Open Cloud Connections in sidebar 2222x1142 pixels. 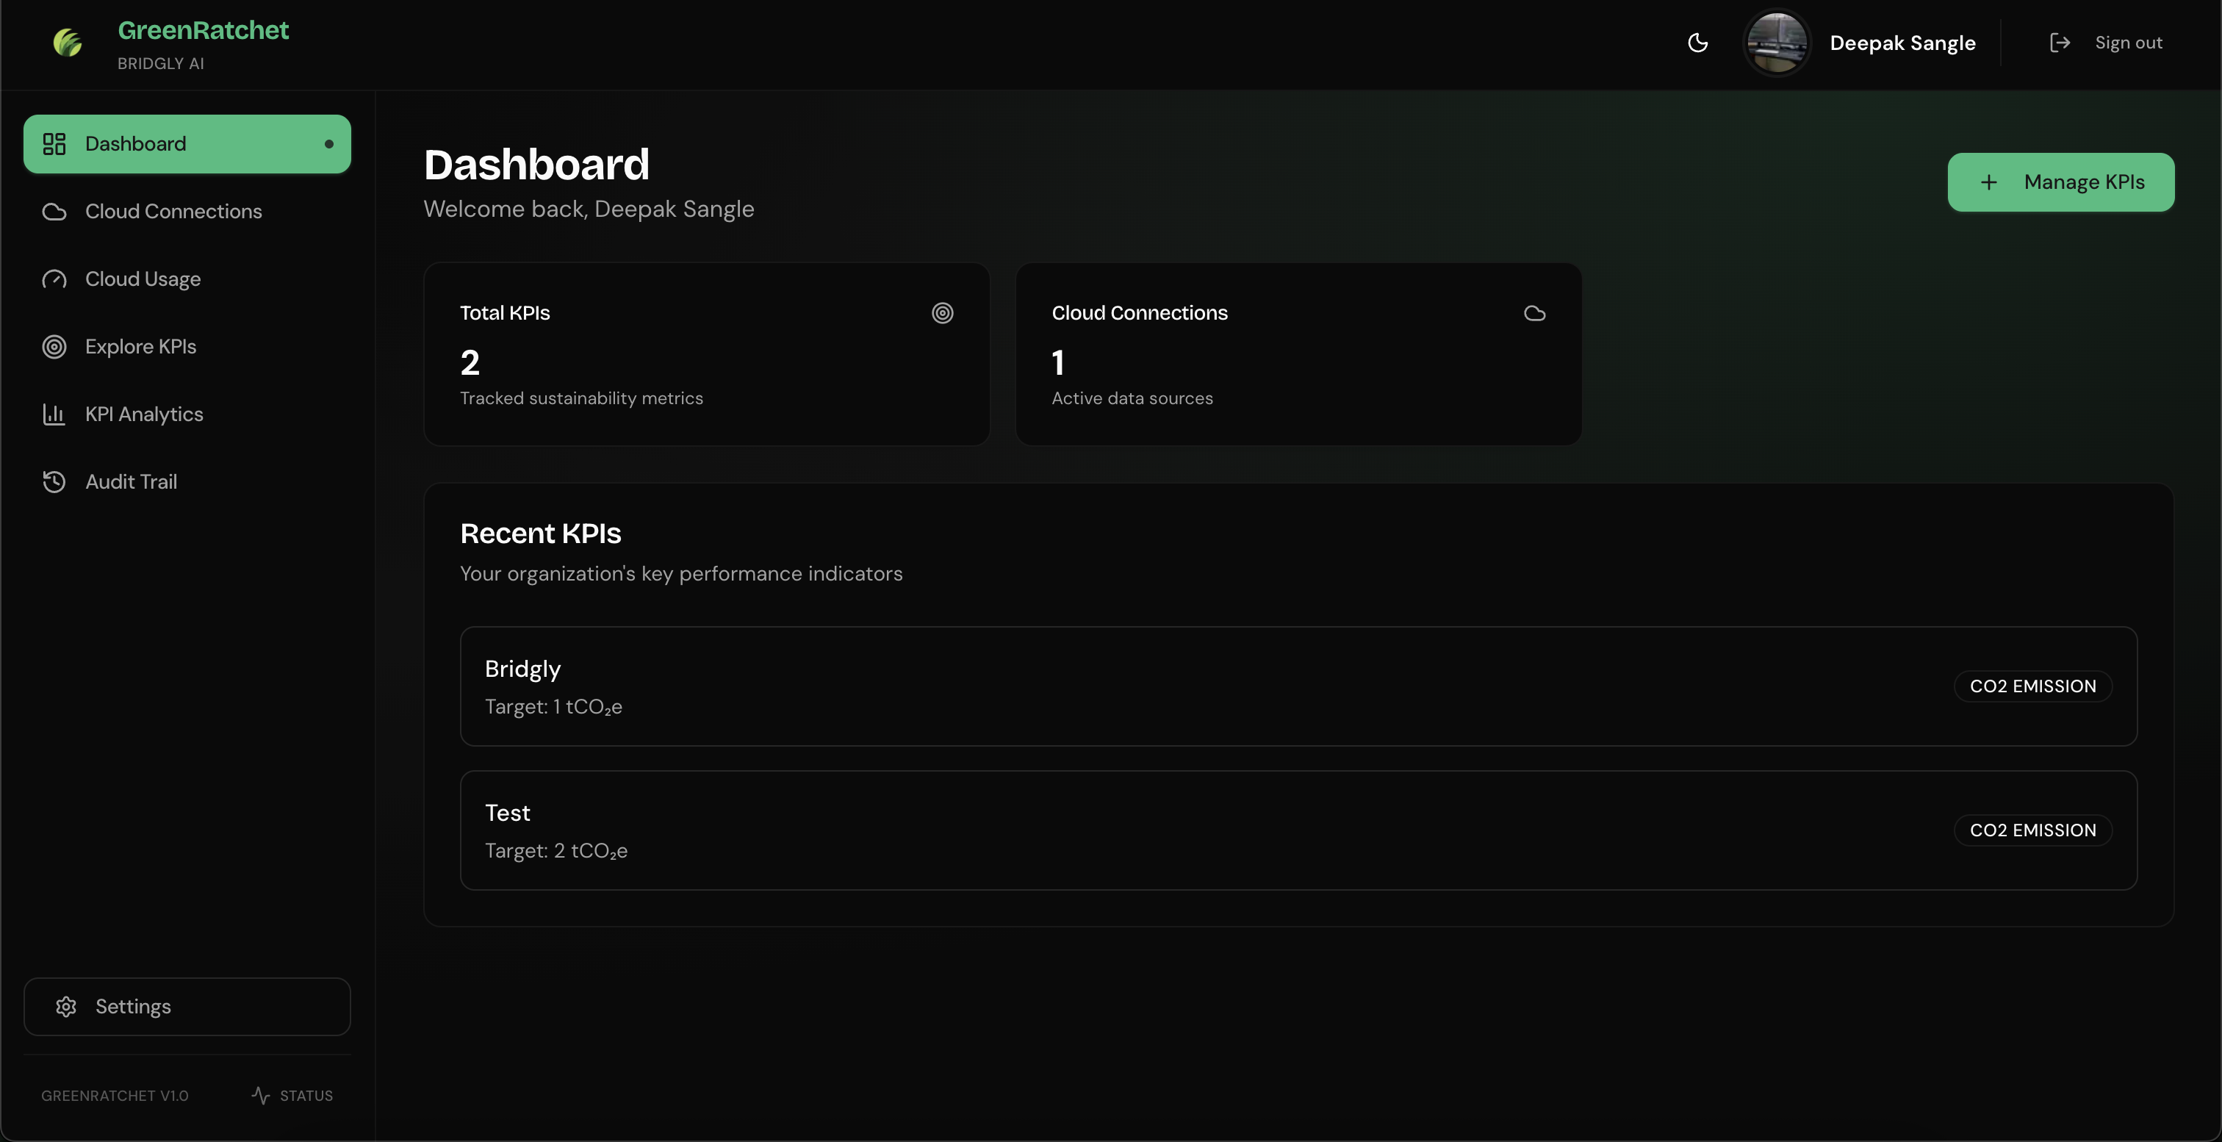[173, 212]
